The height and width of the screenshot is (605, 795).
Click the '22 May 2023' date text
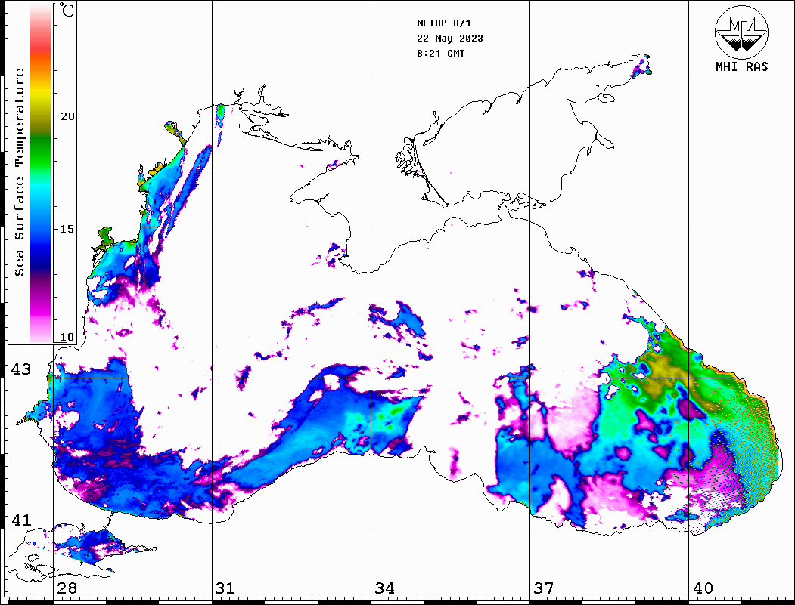tap(450, 39)
